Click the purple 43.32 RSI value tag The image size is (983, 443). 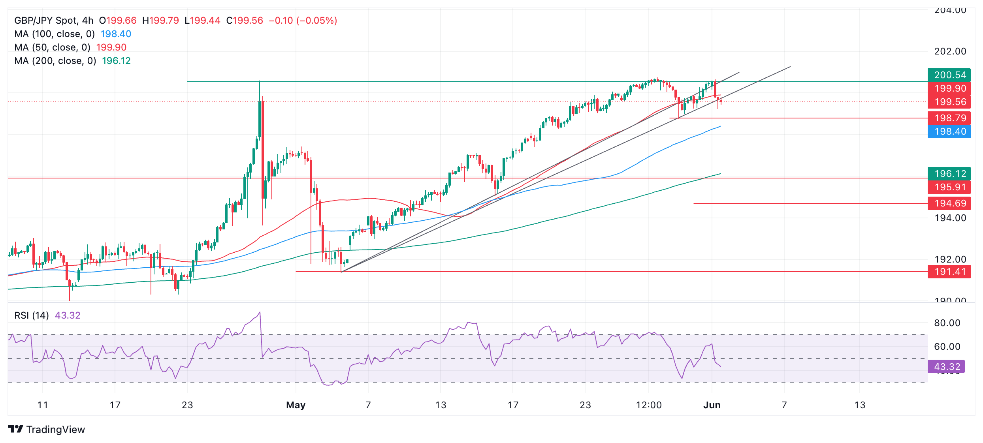(946, 367)
